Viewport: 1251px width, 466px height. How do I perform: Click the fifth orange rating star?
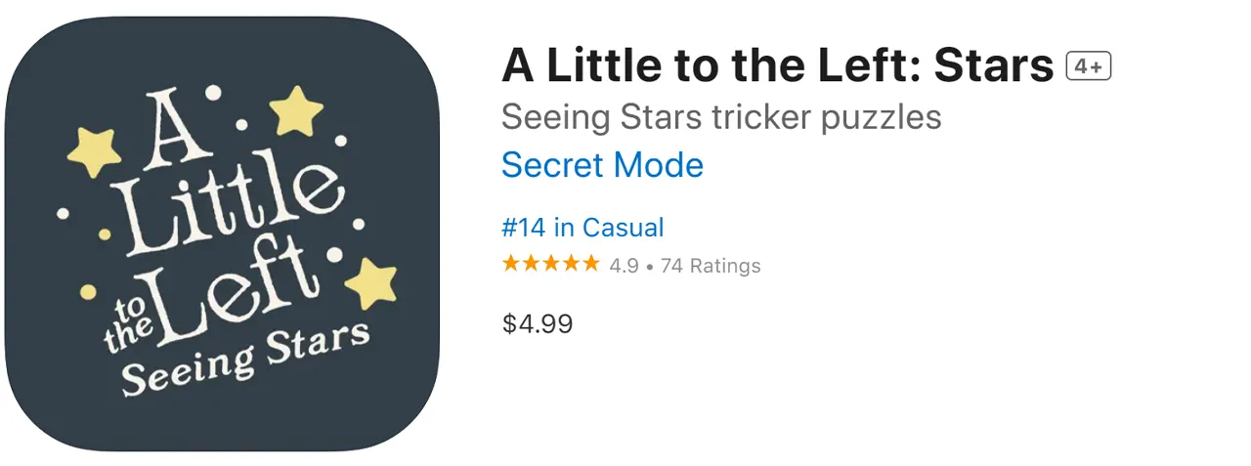click(590, 264)
